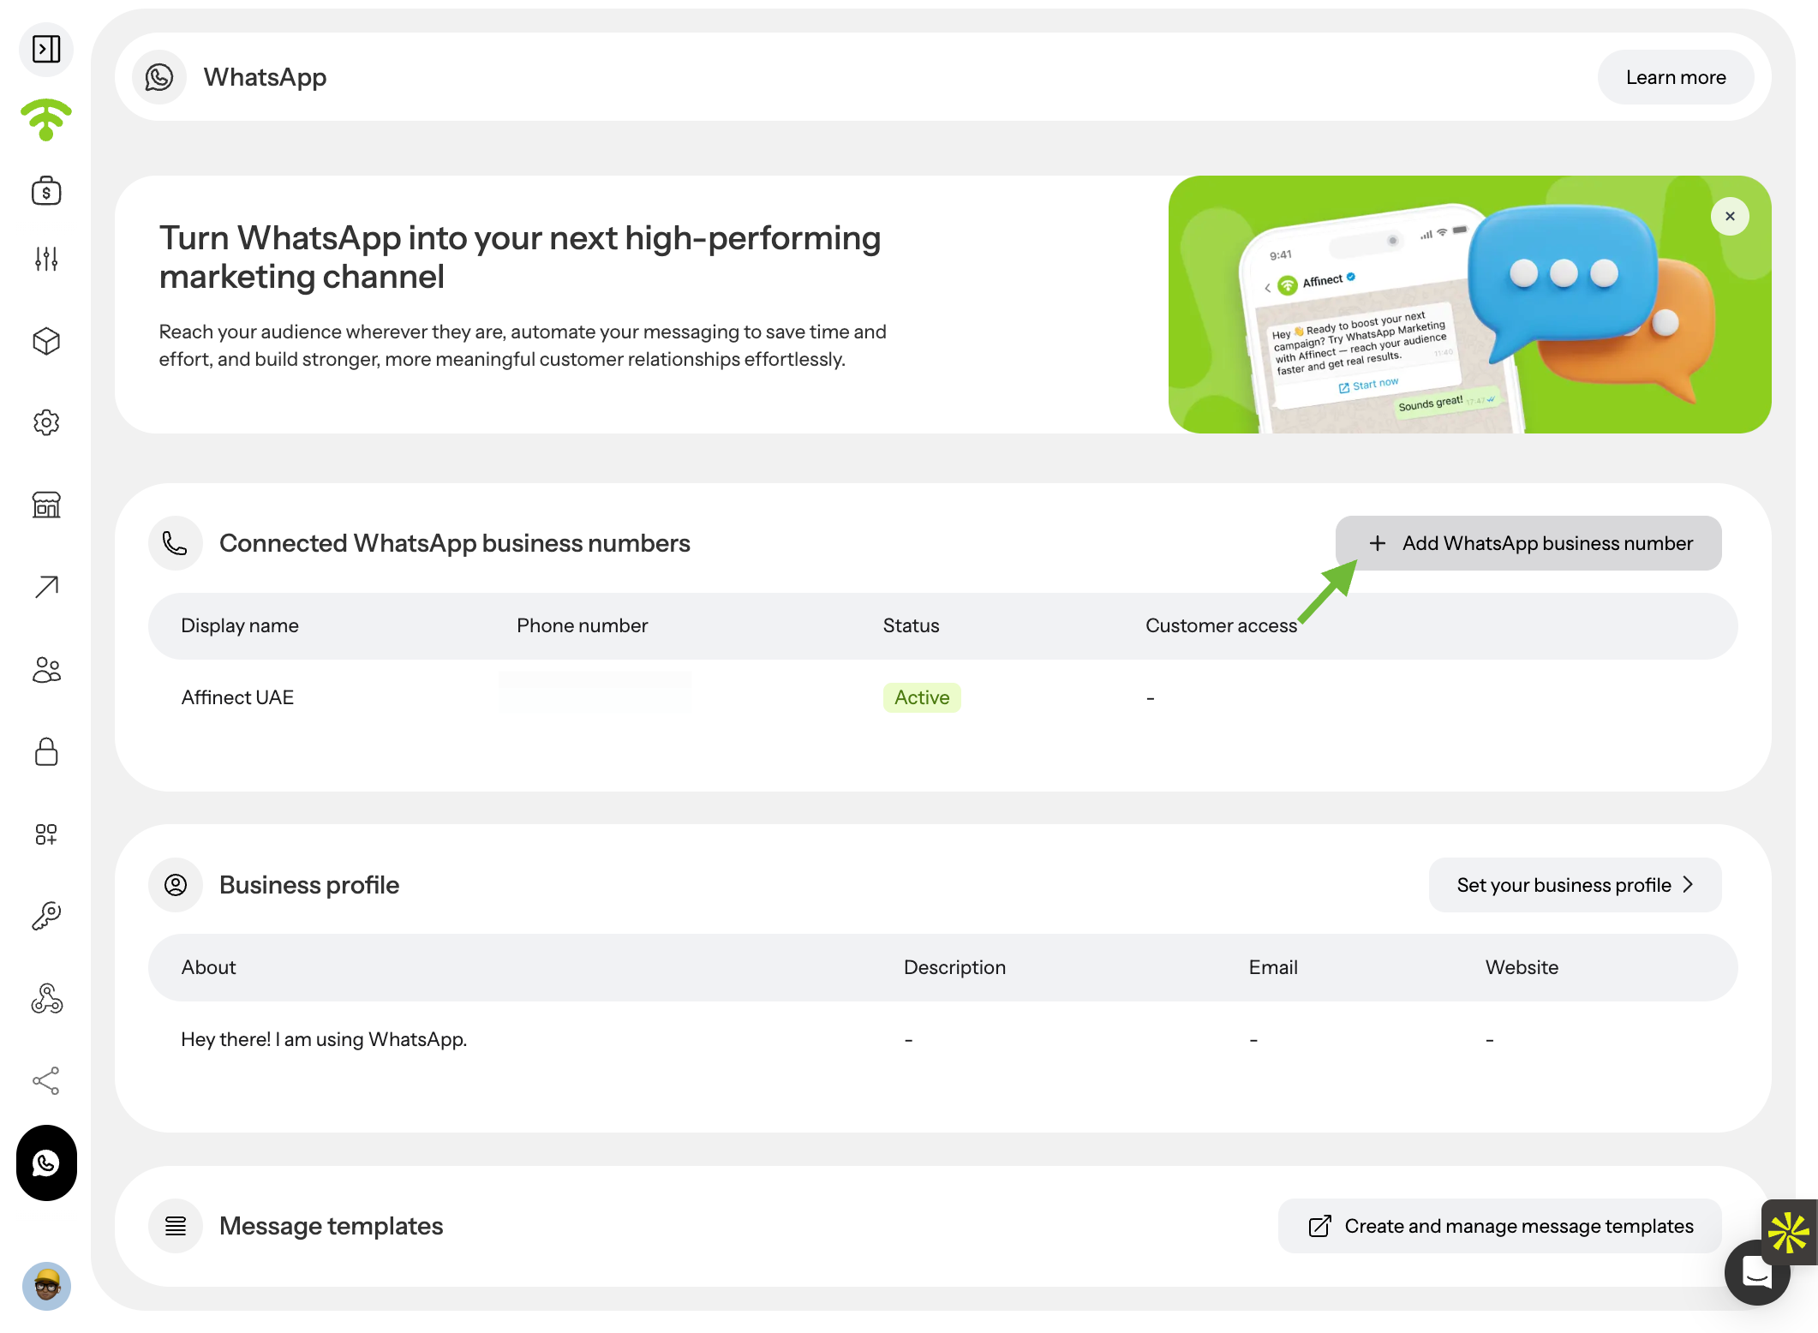
Task: Click the 'Connected WhatsApp business numbers' heading
Action: pyautogui.click(x=454, y=543)
